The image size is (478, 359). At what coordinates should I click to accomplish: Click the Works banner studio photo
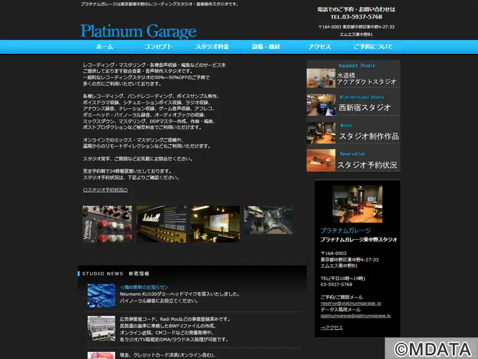coord(321,133)
